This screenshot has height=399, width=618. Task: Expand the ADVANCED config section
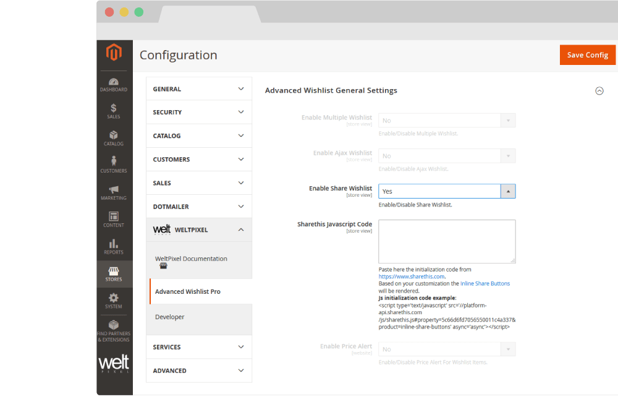pos(198,371)
